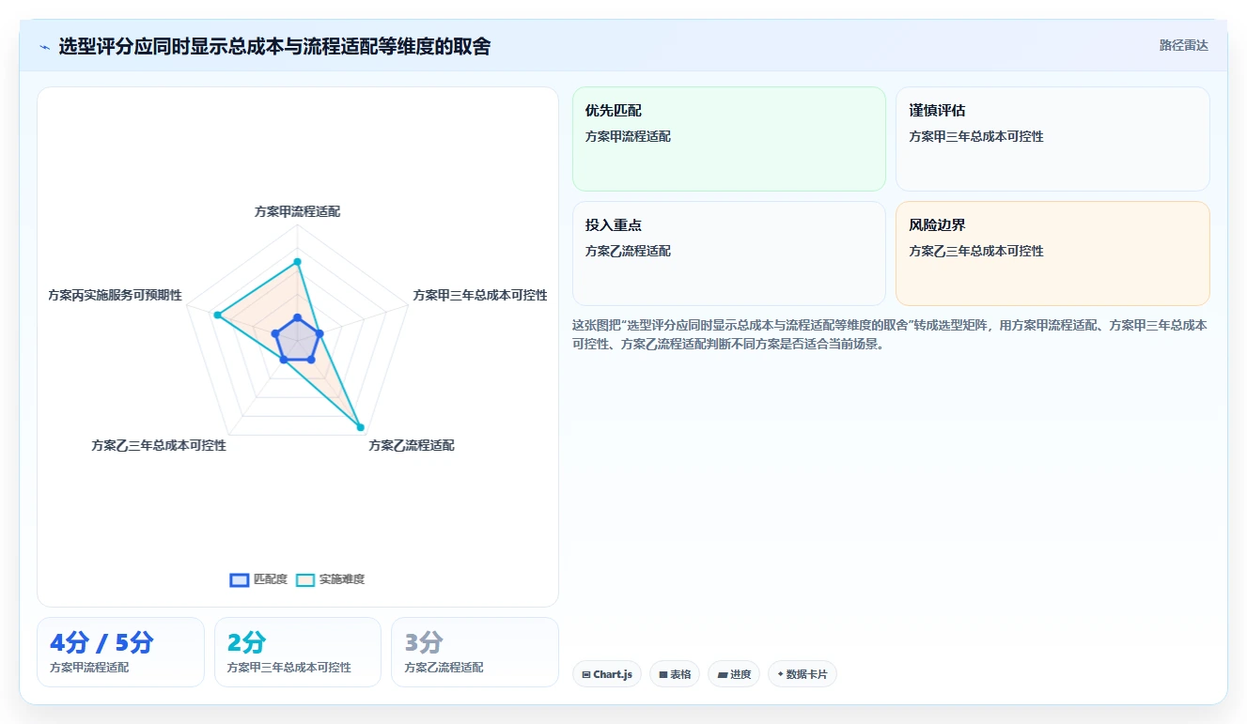Open the 谨慎评估 card
Image resolution: width=1247 pixels, height=724 pixels.
(1052, 139)
